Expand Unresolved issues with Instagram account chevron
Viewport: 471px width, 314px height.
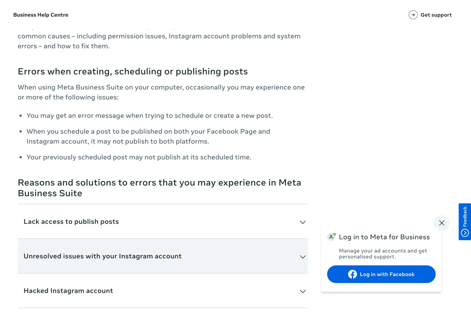pos(303,257)
